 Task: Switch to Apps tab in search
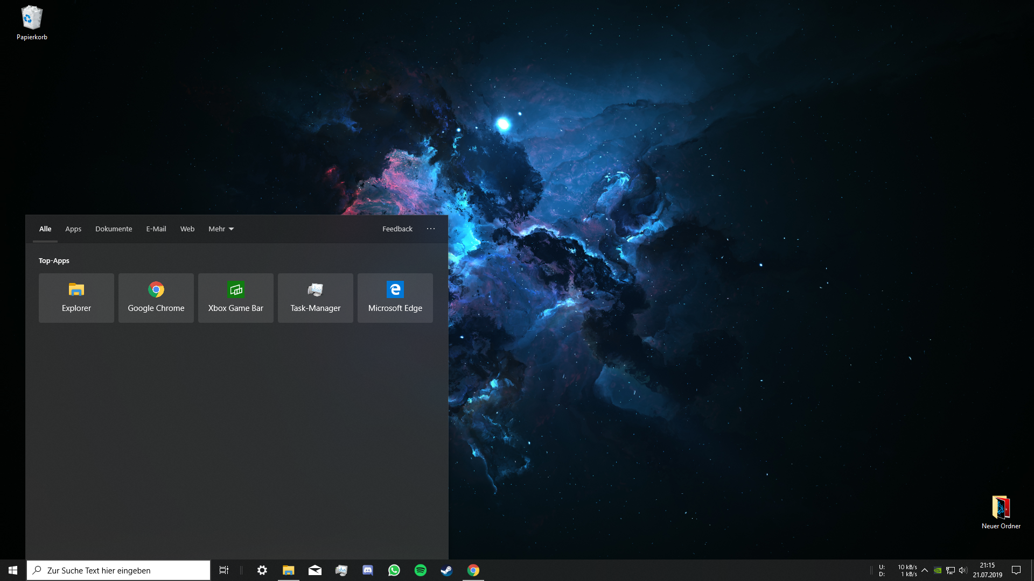[74, 229]
